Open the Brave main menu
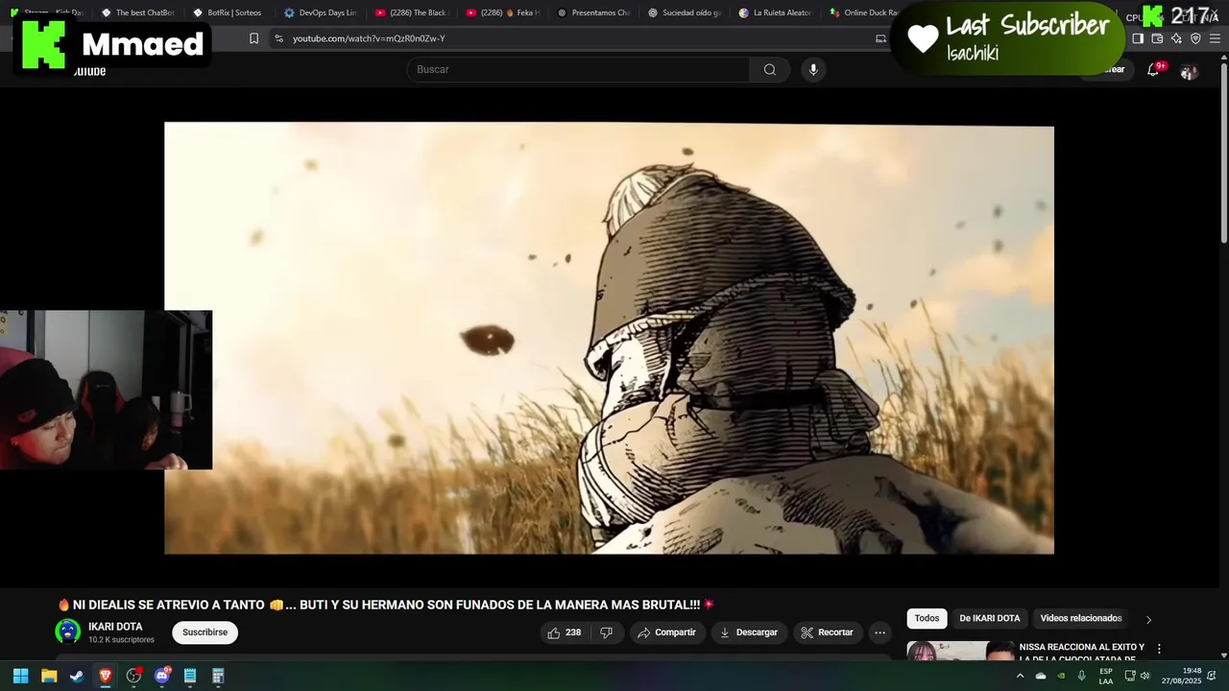This screenshot has width=1229, height=691. pos(1215,38)
